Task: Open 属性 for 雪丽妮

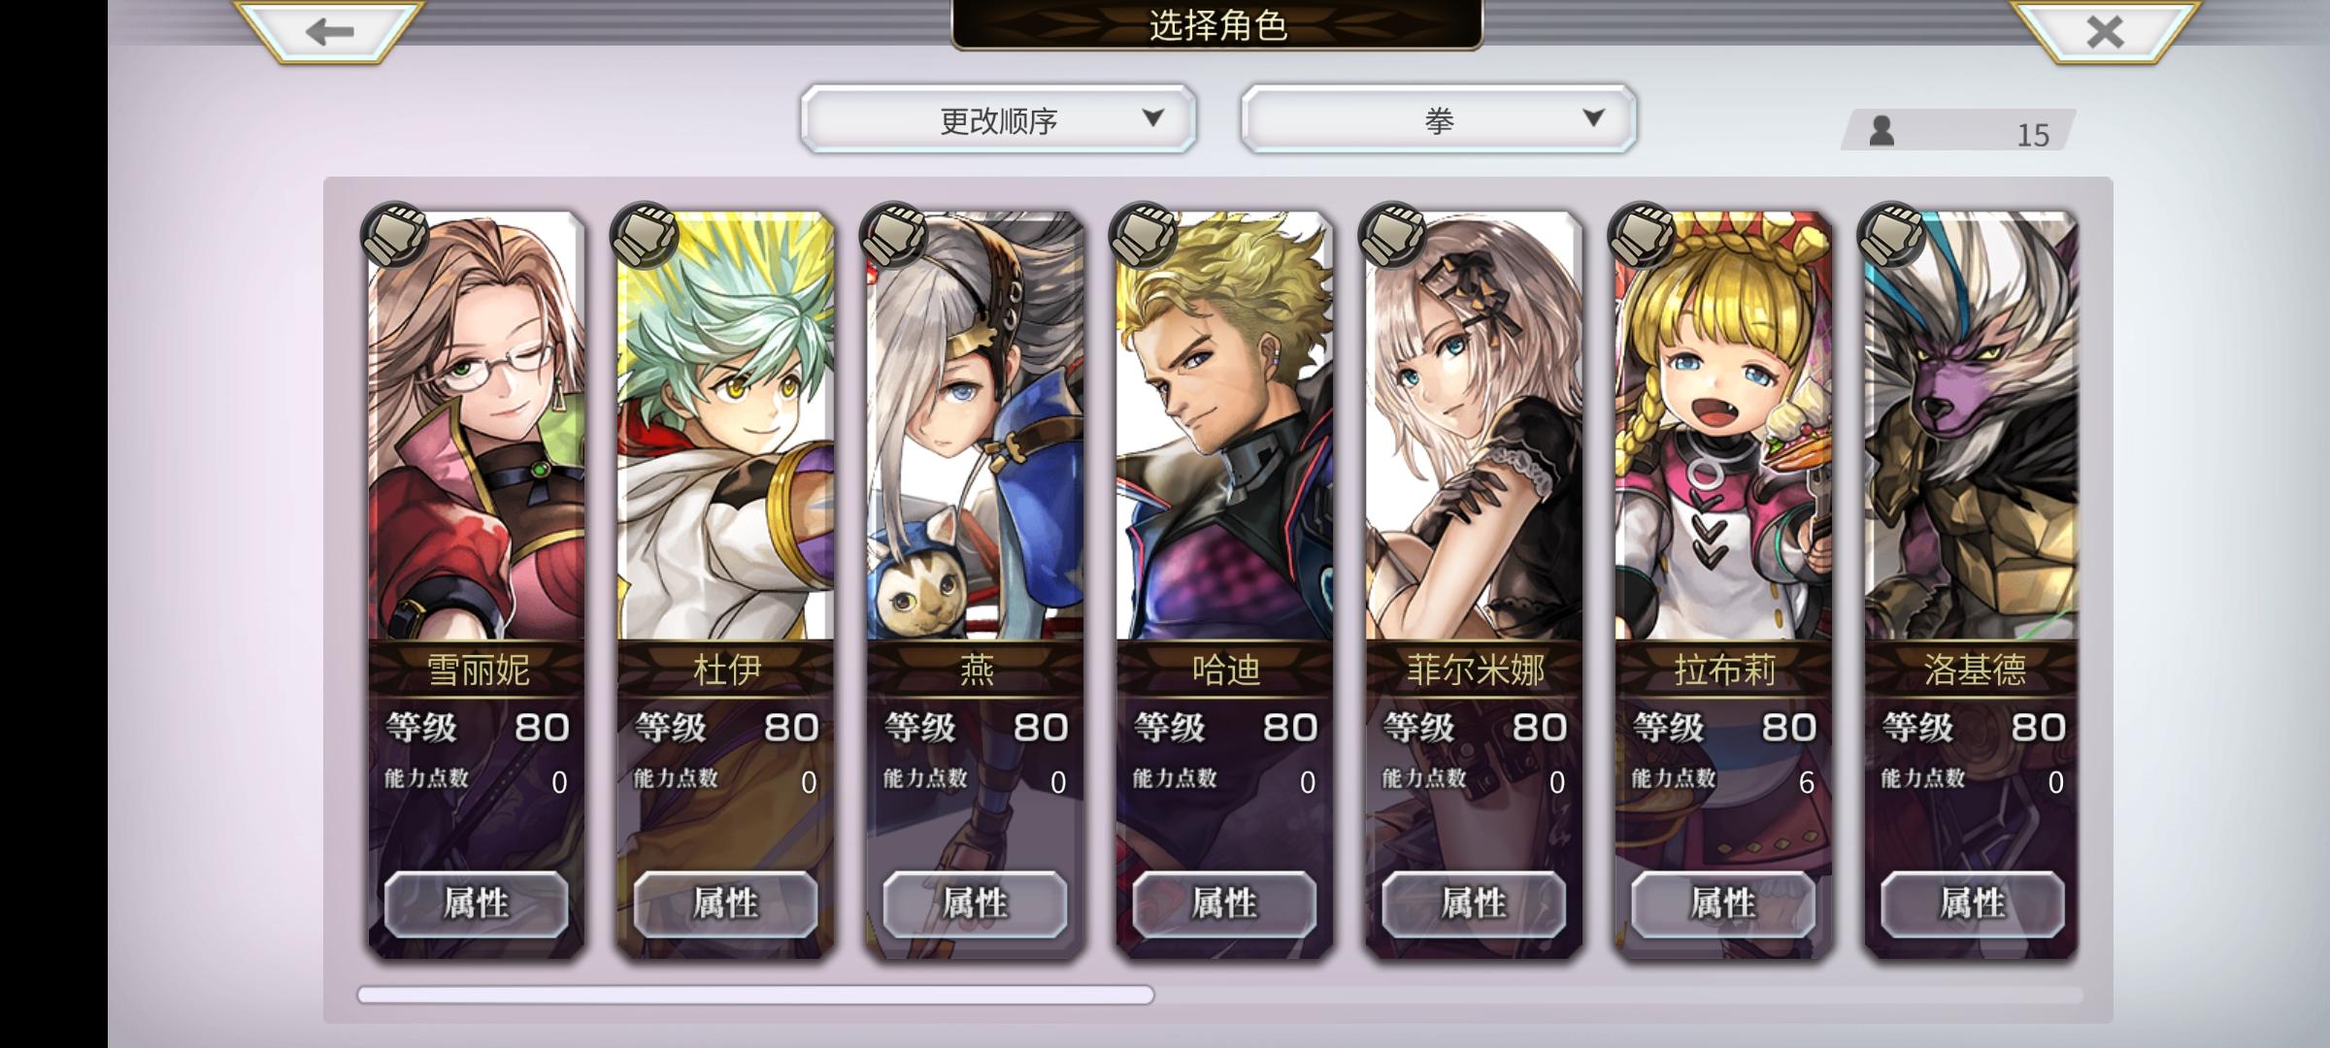Action: (476, 903)
